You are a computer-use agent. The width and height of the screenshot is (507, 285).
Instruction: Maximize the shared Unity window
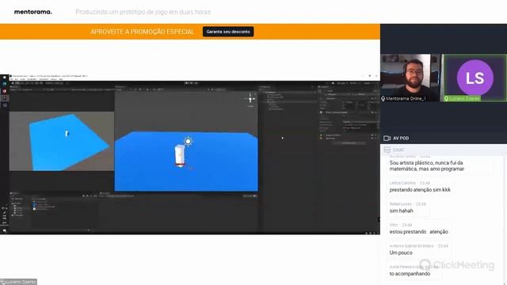(370, 76)
